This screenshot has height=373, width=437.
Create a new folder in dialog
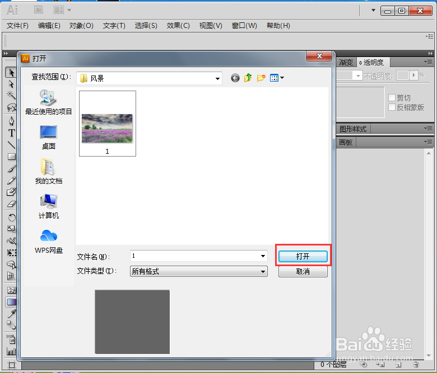click(261, 78)
